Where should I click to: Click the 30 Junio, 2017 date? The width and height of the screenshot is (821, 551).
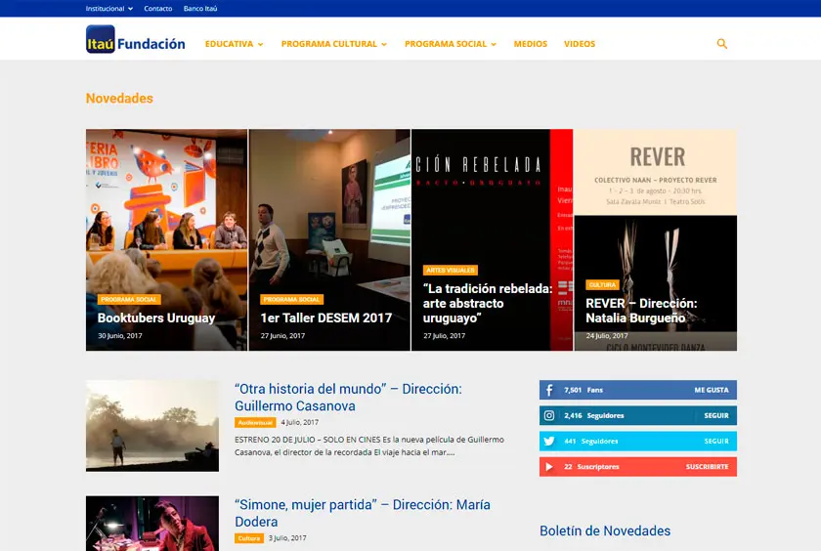pos(120,335)
